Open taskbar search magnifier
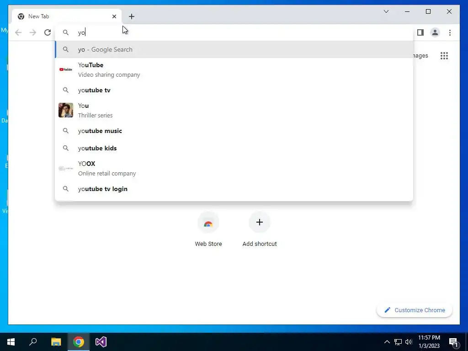This screenshot has width=468, height=351. tap(33, 342)
